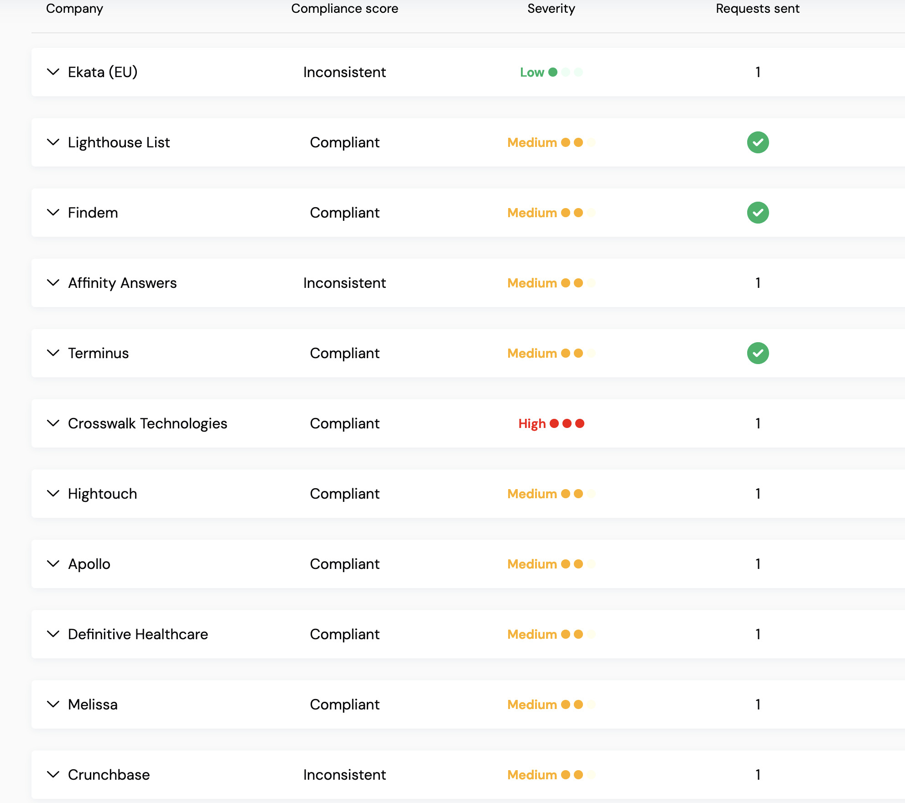Select the Definitive Healthcare company name

[x=138, y=634]
